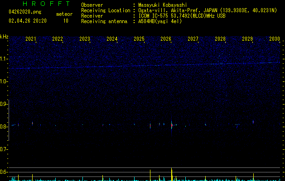Image resolution: width=285 pixels, height=181 pixels.
Task: Click the 2029 time marker
Action: point(247,39)
